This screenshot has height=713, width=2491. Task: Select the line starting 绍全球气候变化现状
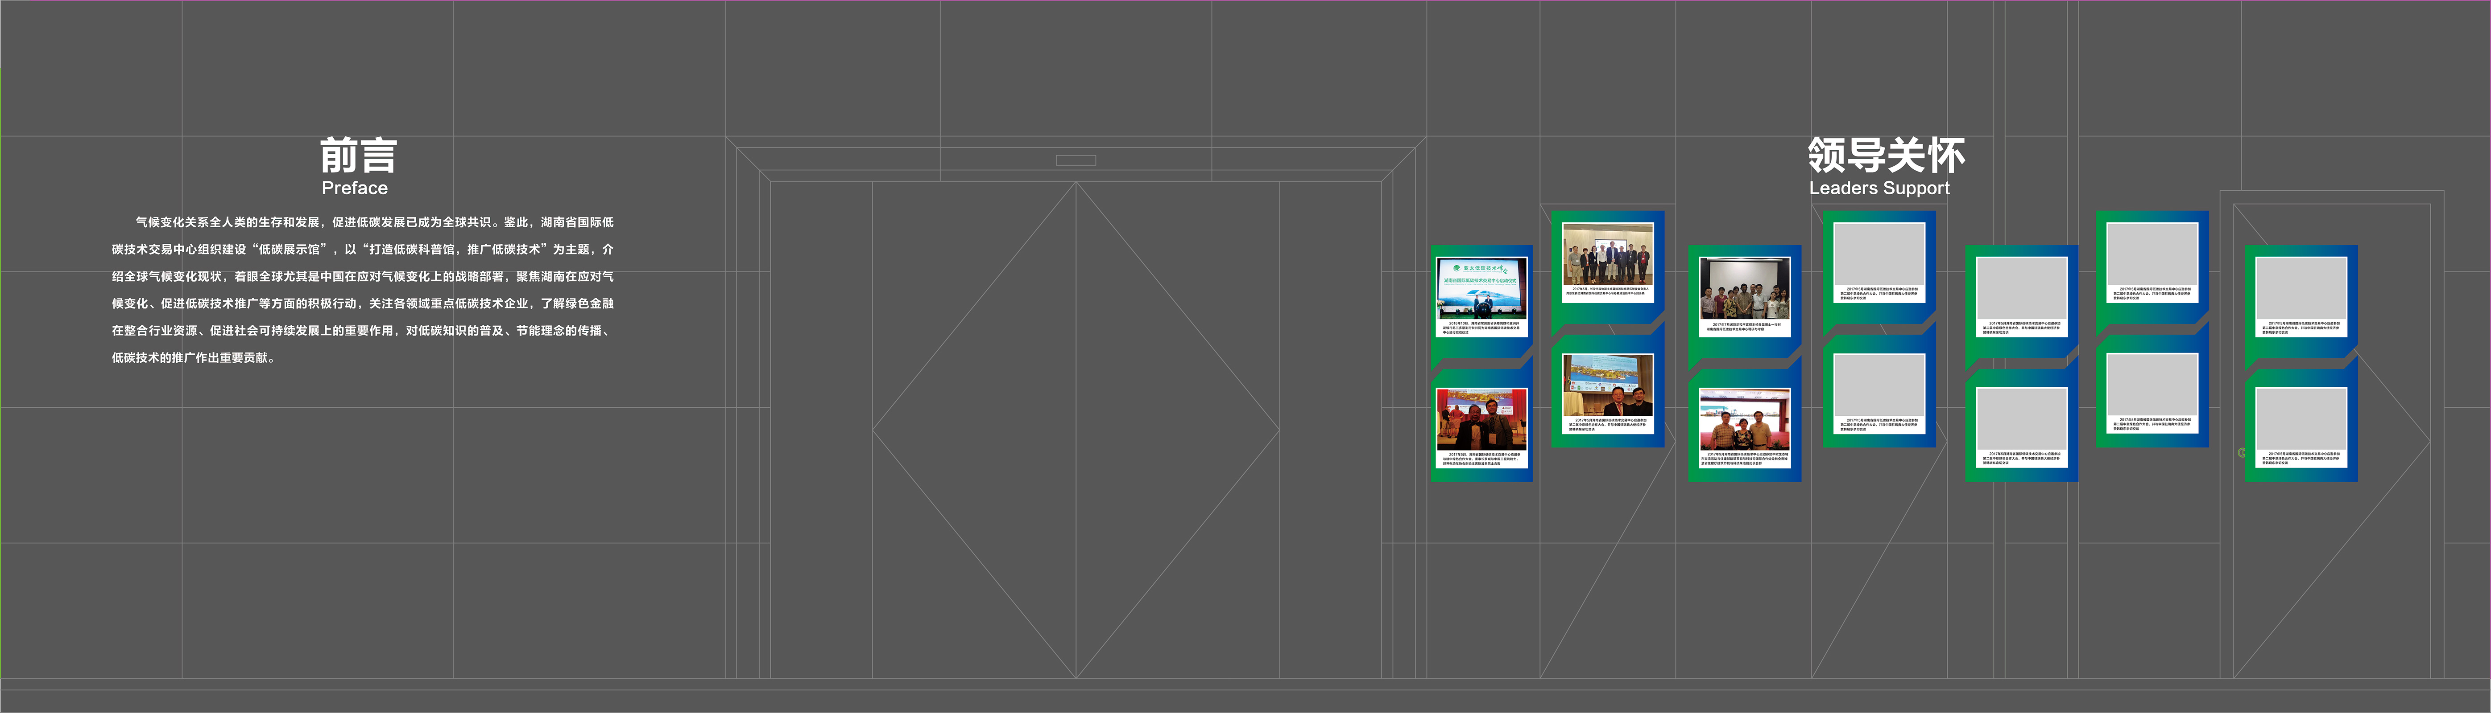click(363, 276)
